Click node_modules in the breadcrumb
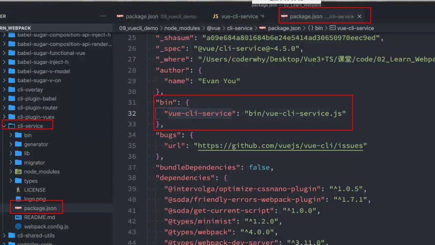This screenshot has height=245, width=435. point(182,28)
